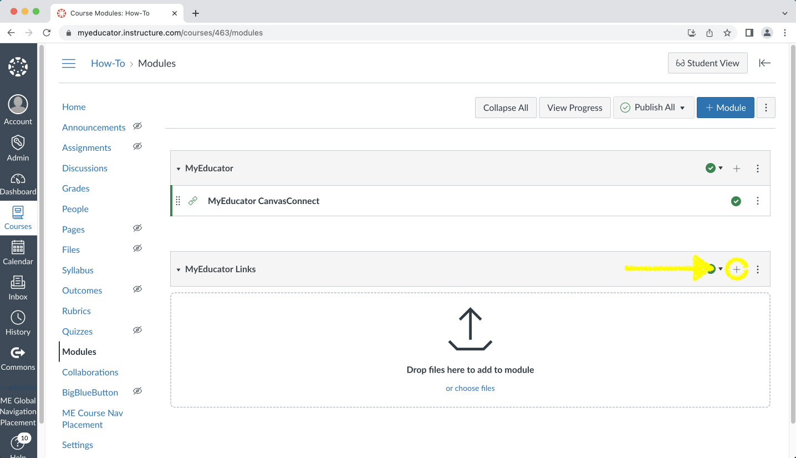
Task: Add item to MyEducator Links module
Action: [x=737, y=269]
